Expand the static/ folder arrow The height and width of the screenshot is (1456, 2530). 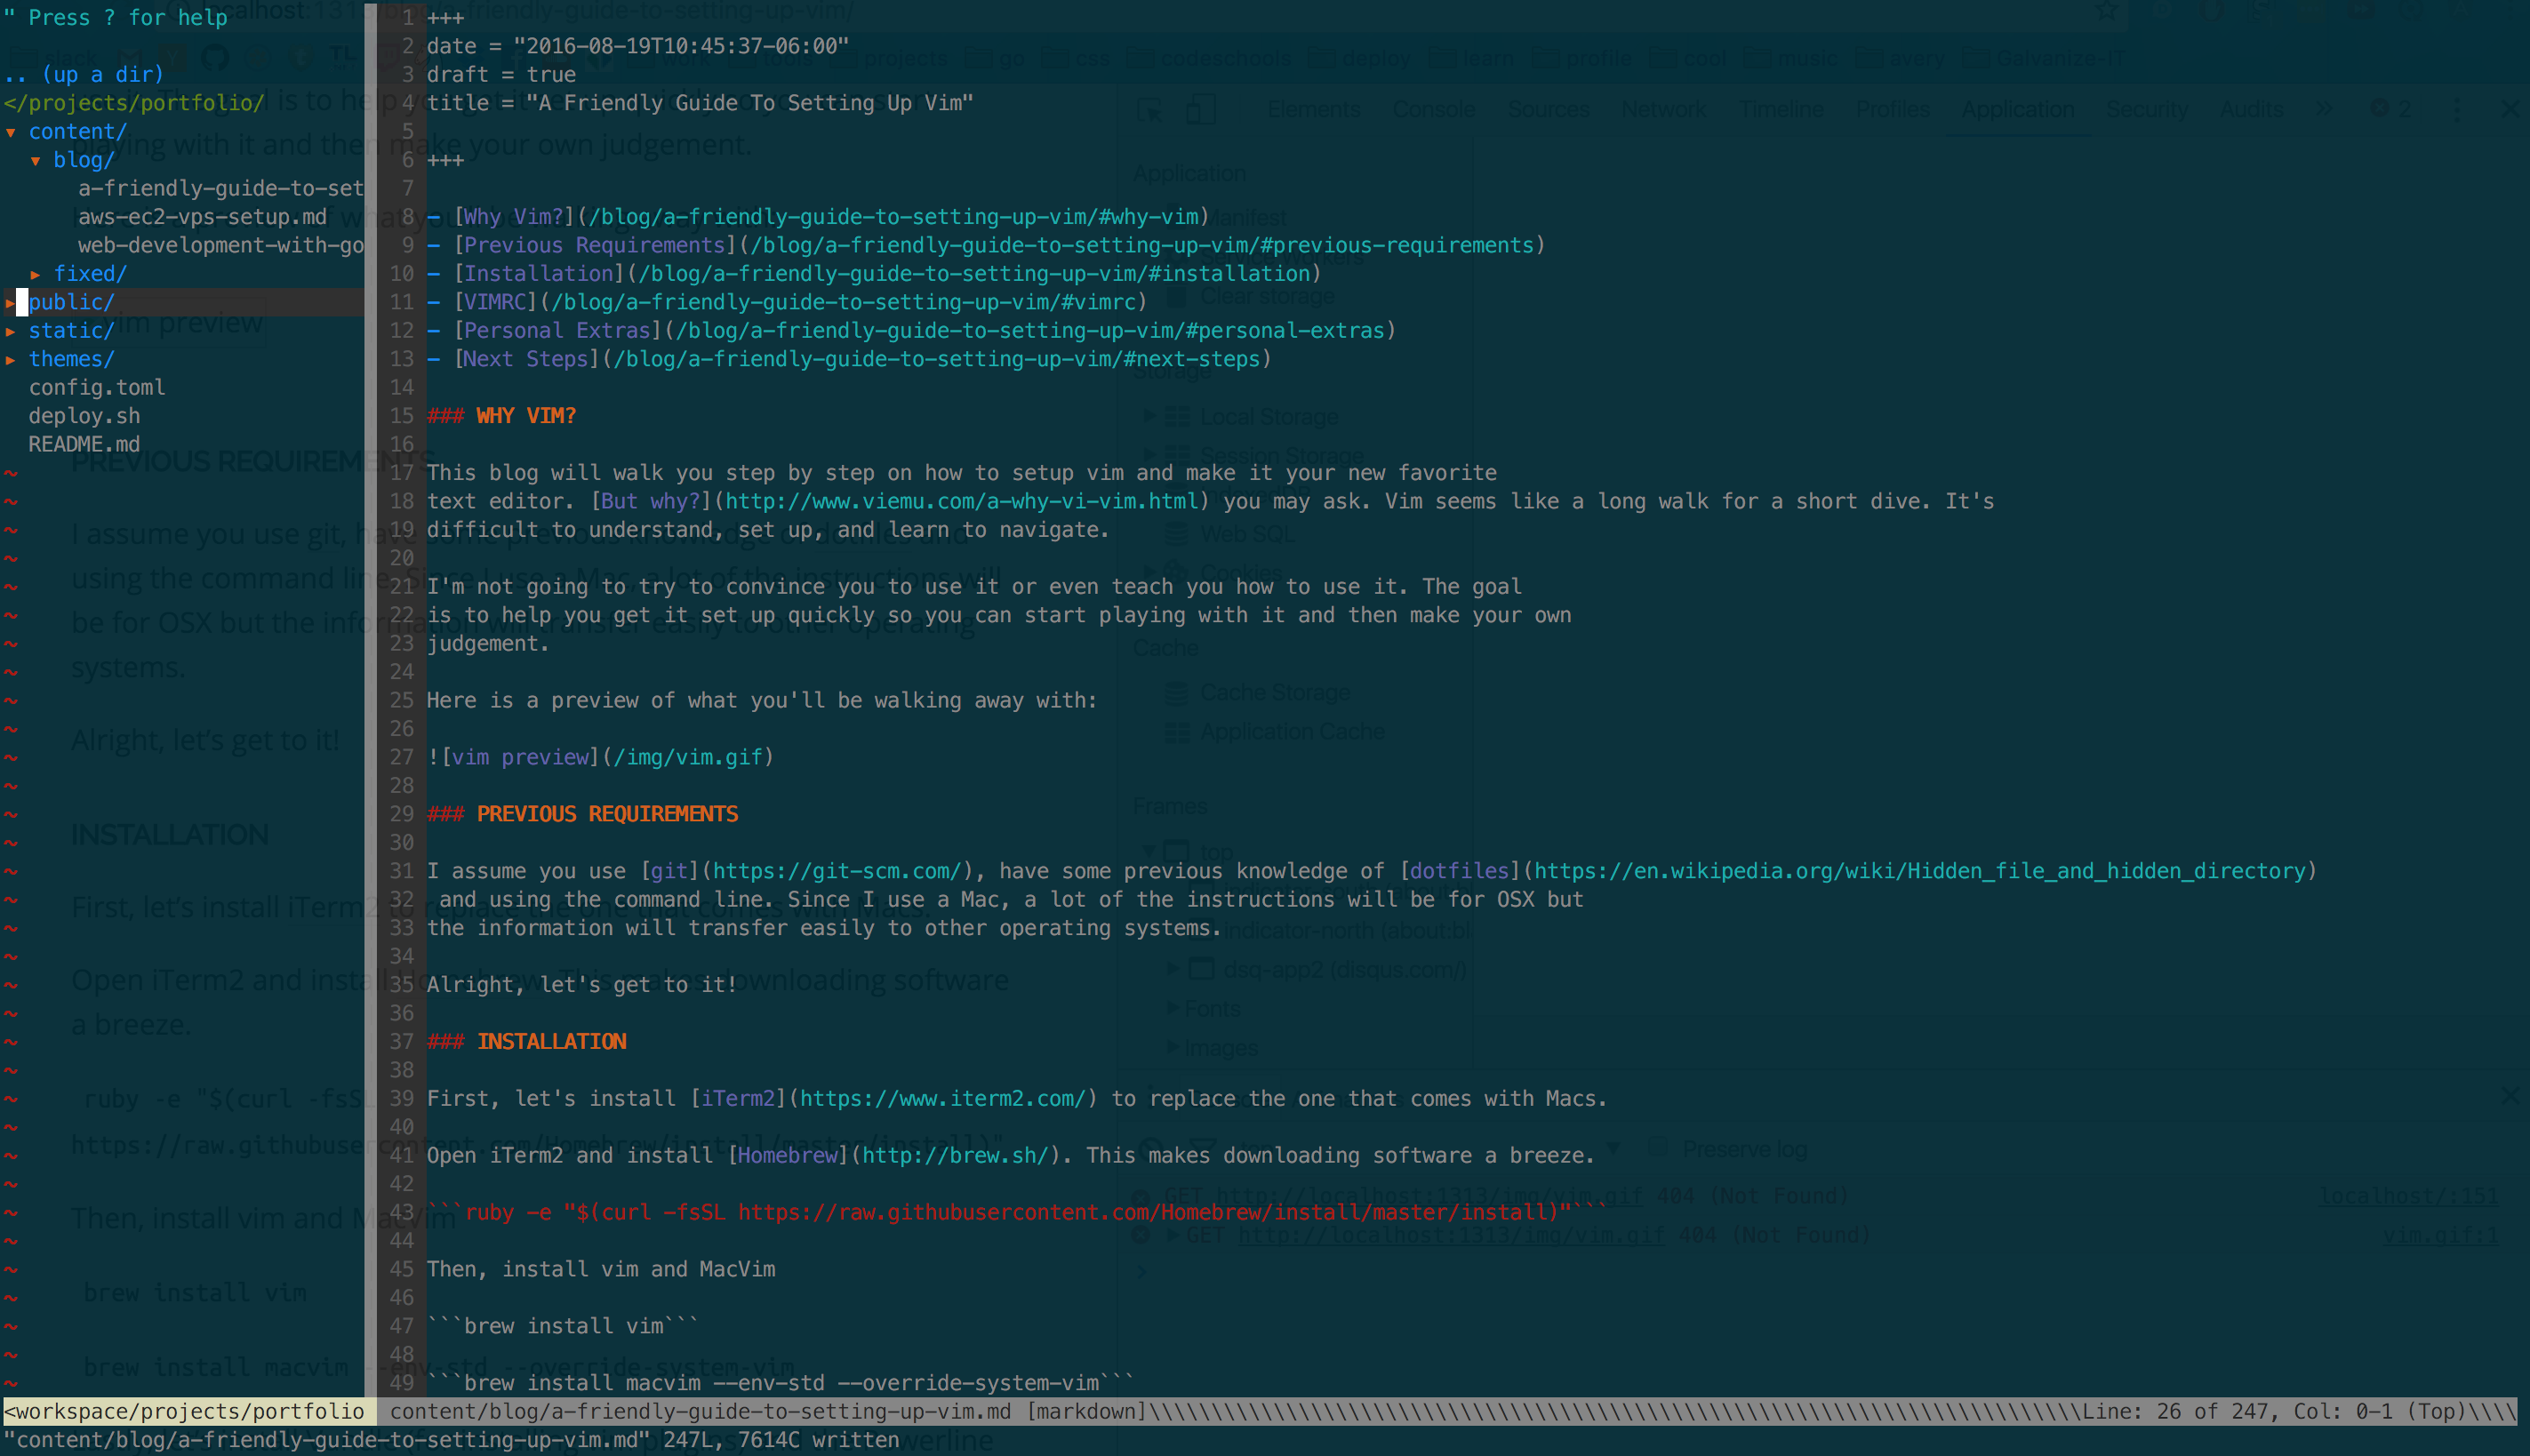click(10, 331)
